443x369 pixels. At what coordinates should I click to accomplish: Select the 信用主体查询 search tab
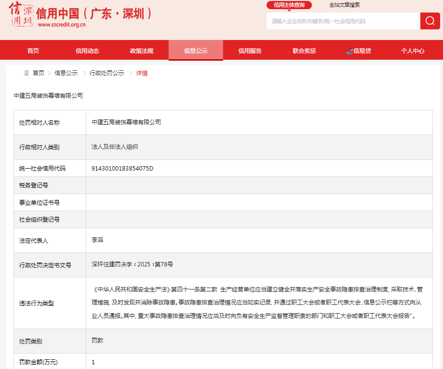click(x=289, y=5)
